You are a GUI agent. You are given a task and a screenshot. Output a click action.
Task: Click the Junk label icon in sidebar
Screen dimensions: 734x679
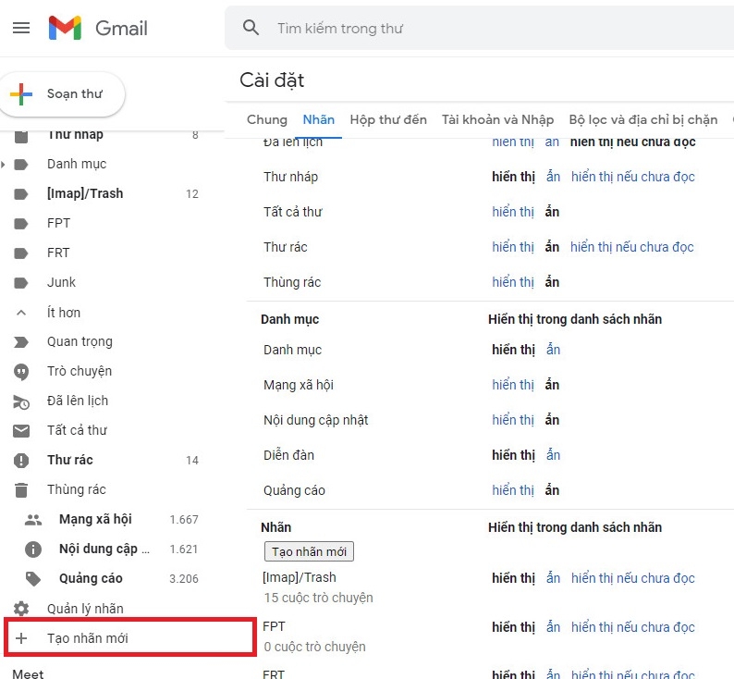coord(21,283)
